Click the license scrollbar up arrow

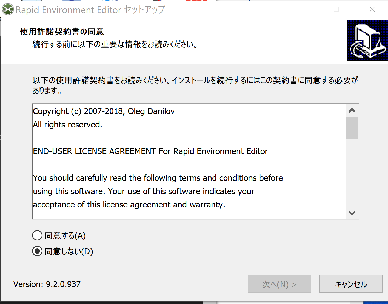point(352,110)
